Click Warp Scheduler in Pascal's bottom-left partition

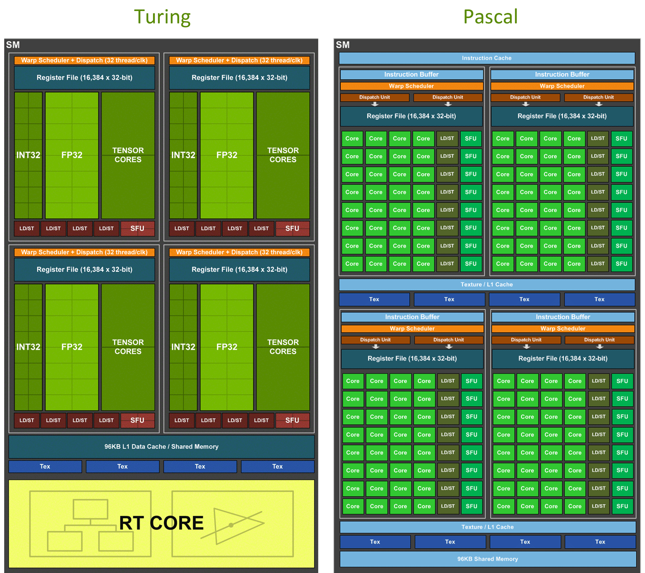point(412,328)
